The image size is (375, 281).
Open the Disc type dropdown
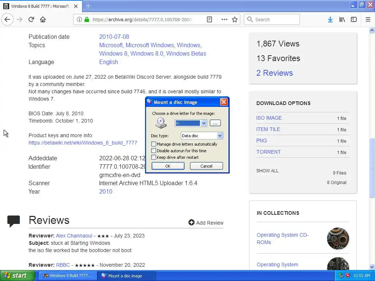coord(220,136)
